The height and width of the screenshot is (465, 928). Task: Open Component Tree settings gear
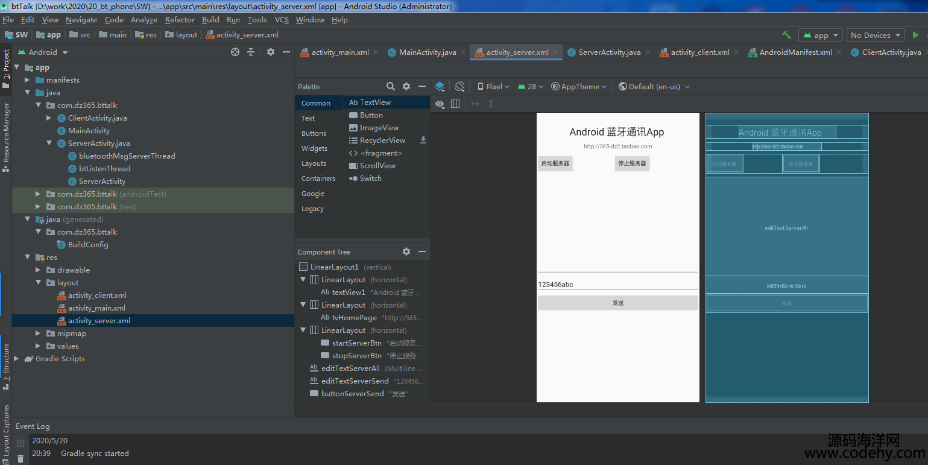pyautogui.click(x=406, y=251)
